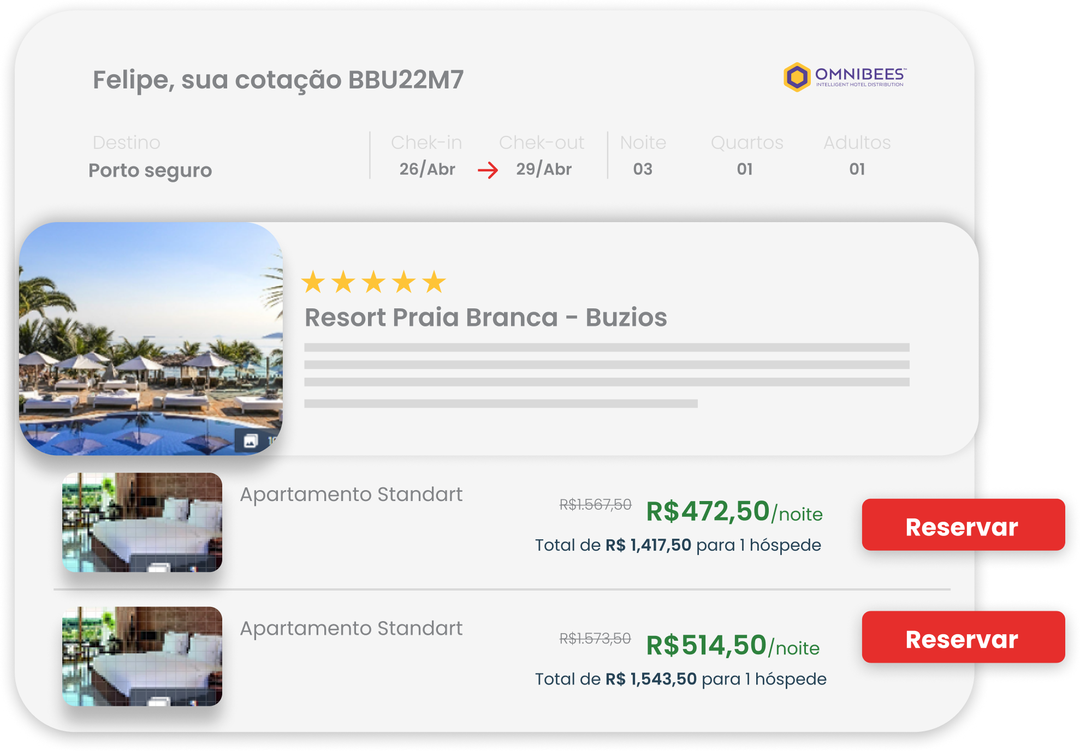Reserve the R$472,50 per night apartment
This screenshot has width=1080, height=751.
point(963,524)
